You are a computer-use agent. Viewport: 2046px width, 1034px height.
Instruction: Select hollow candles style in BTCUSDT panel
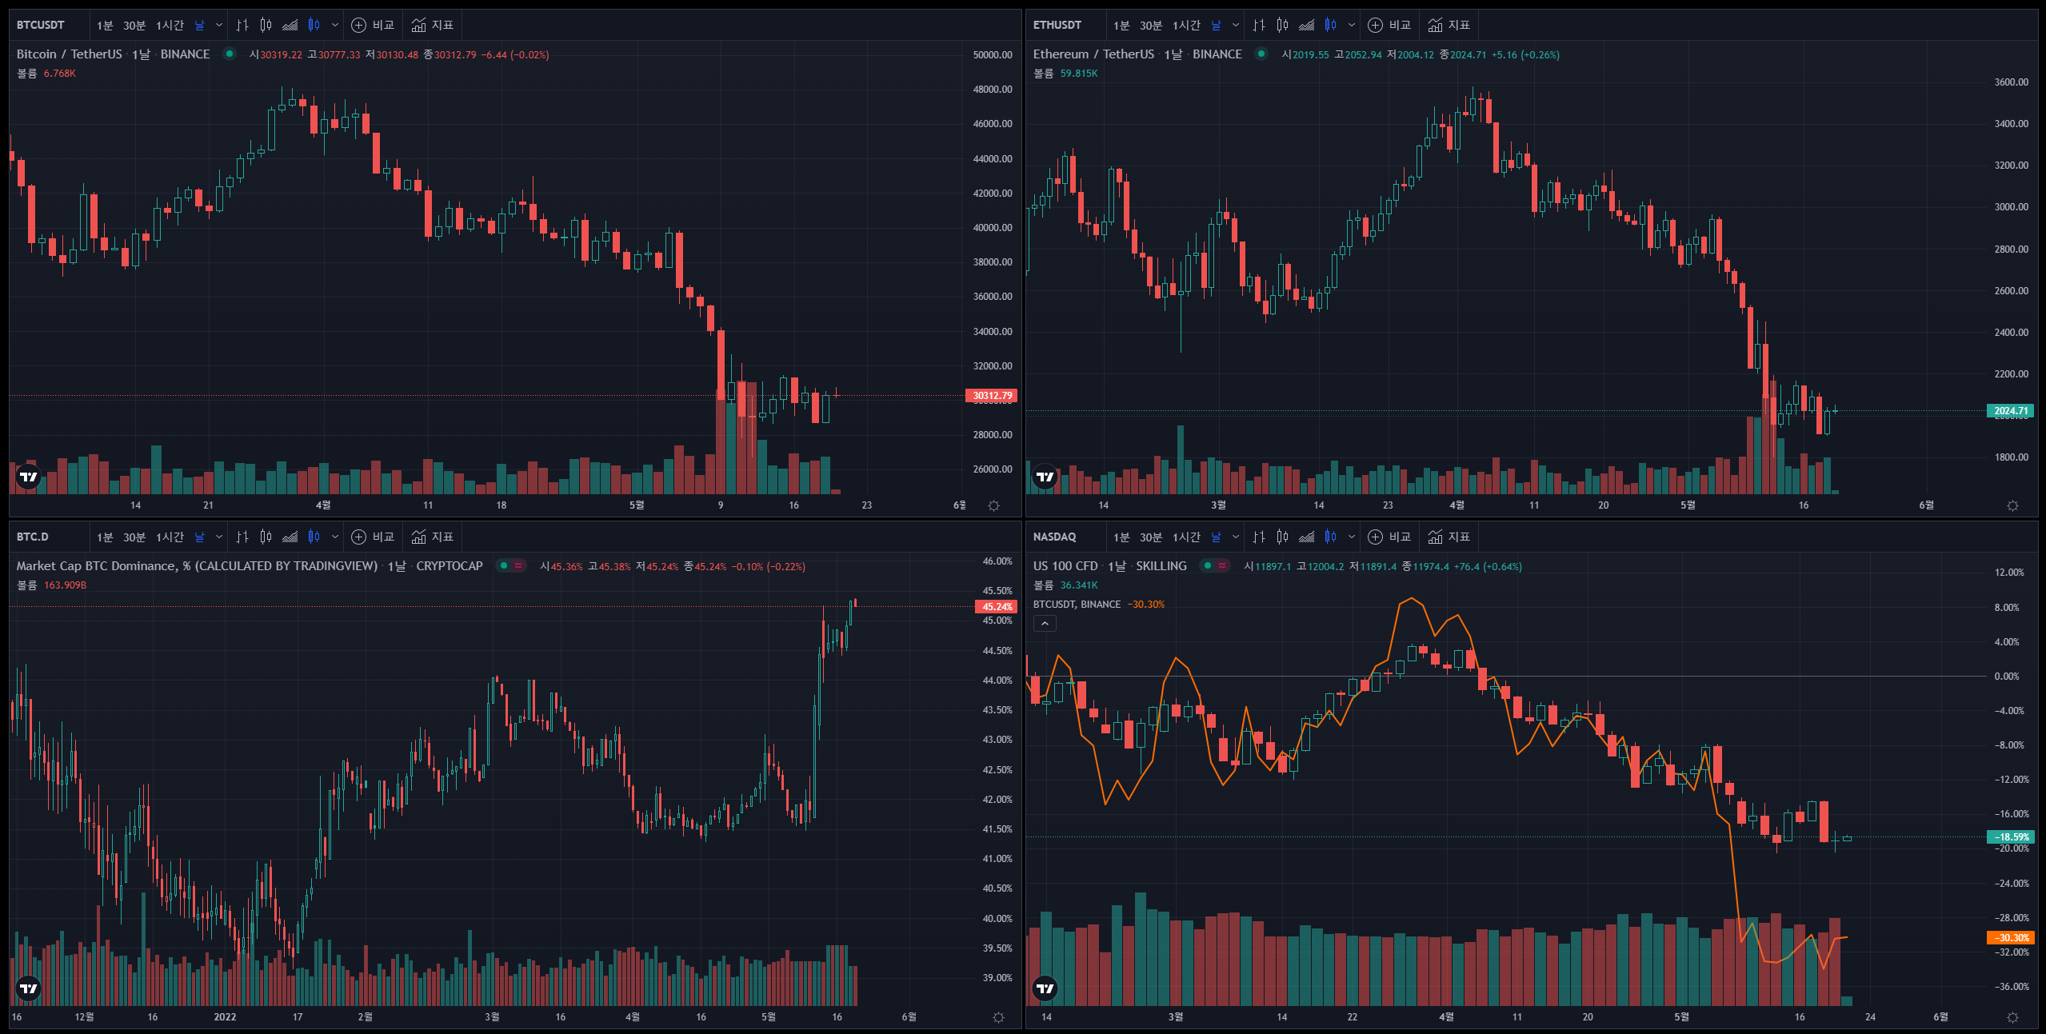click(x=266, y=25)
